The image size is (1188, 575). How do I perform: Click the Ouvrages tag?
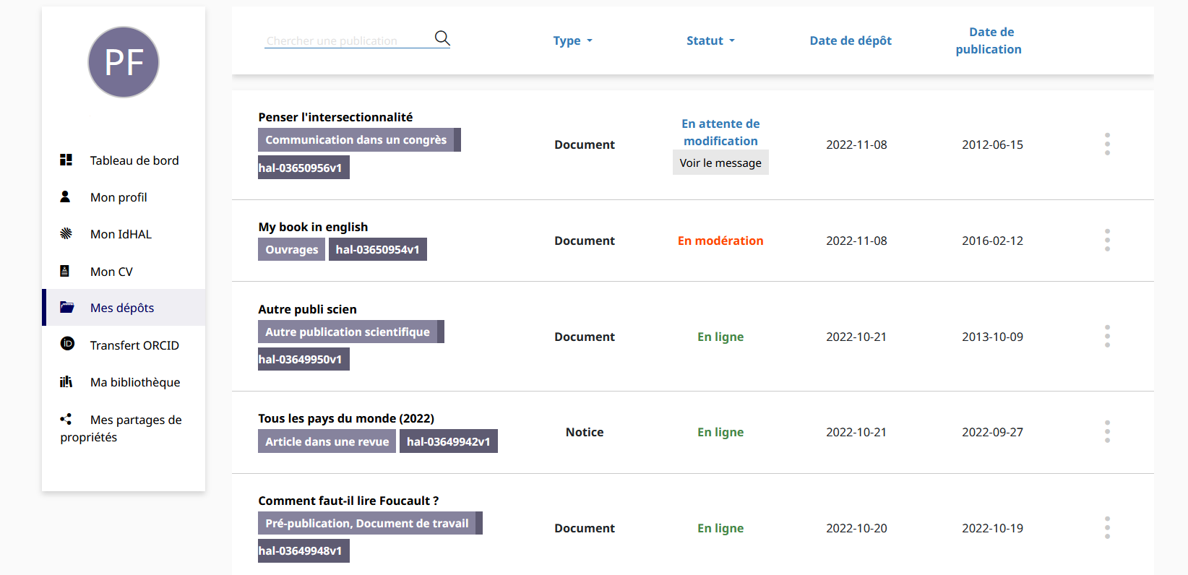(291, 249)
